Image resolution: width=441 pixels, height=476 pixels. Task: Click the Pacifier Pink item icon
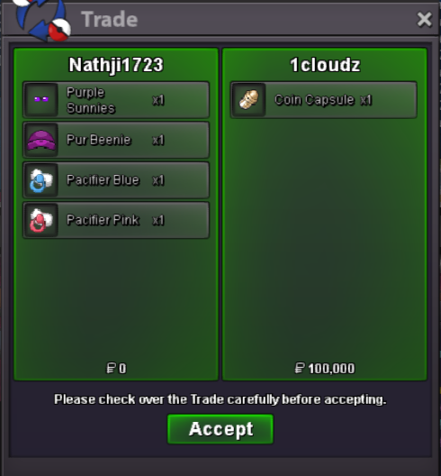pyautogui.click(x=41, y=220)
